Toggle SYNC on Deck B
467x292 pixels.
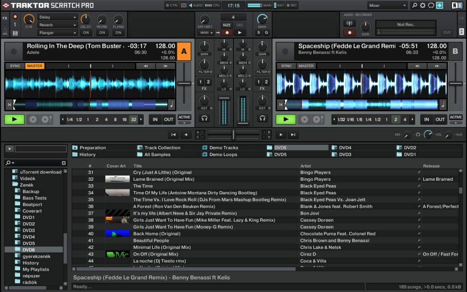(x=286, y=66)
